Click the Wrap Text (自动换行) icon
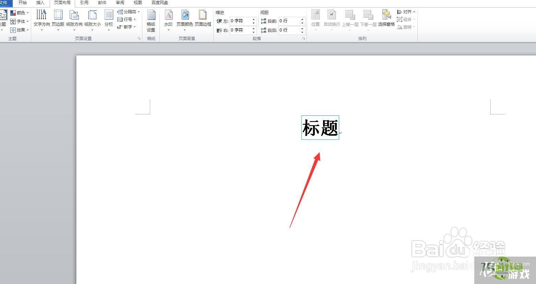This screenshot has height=284, width=536. [x=332, y=15]
